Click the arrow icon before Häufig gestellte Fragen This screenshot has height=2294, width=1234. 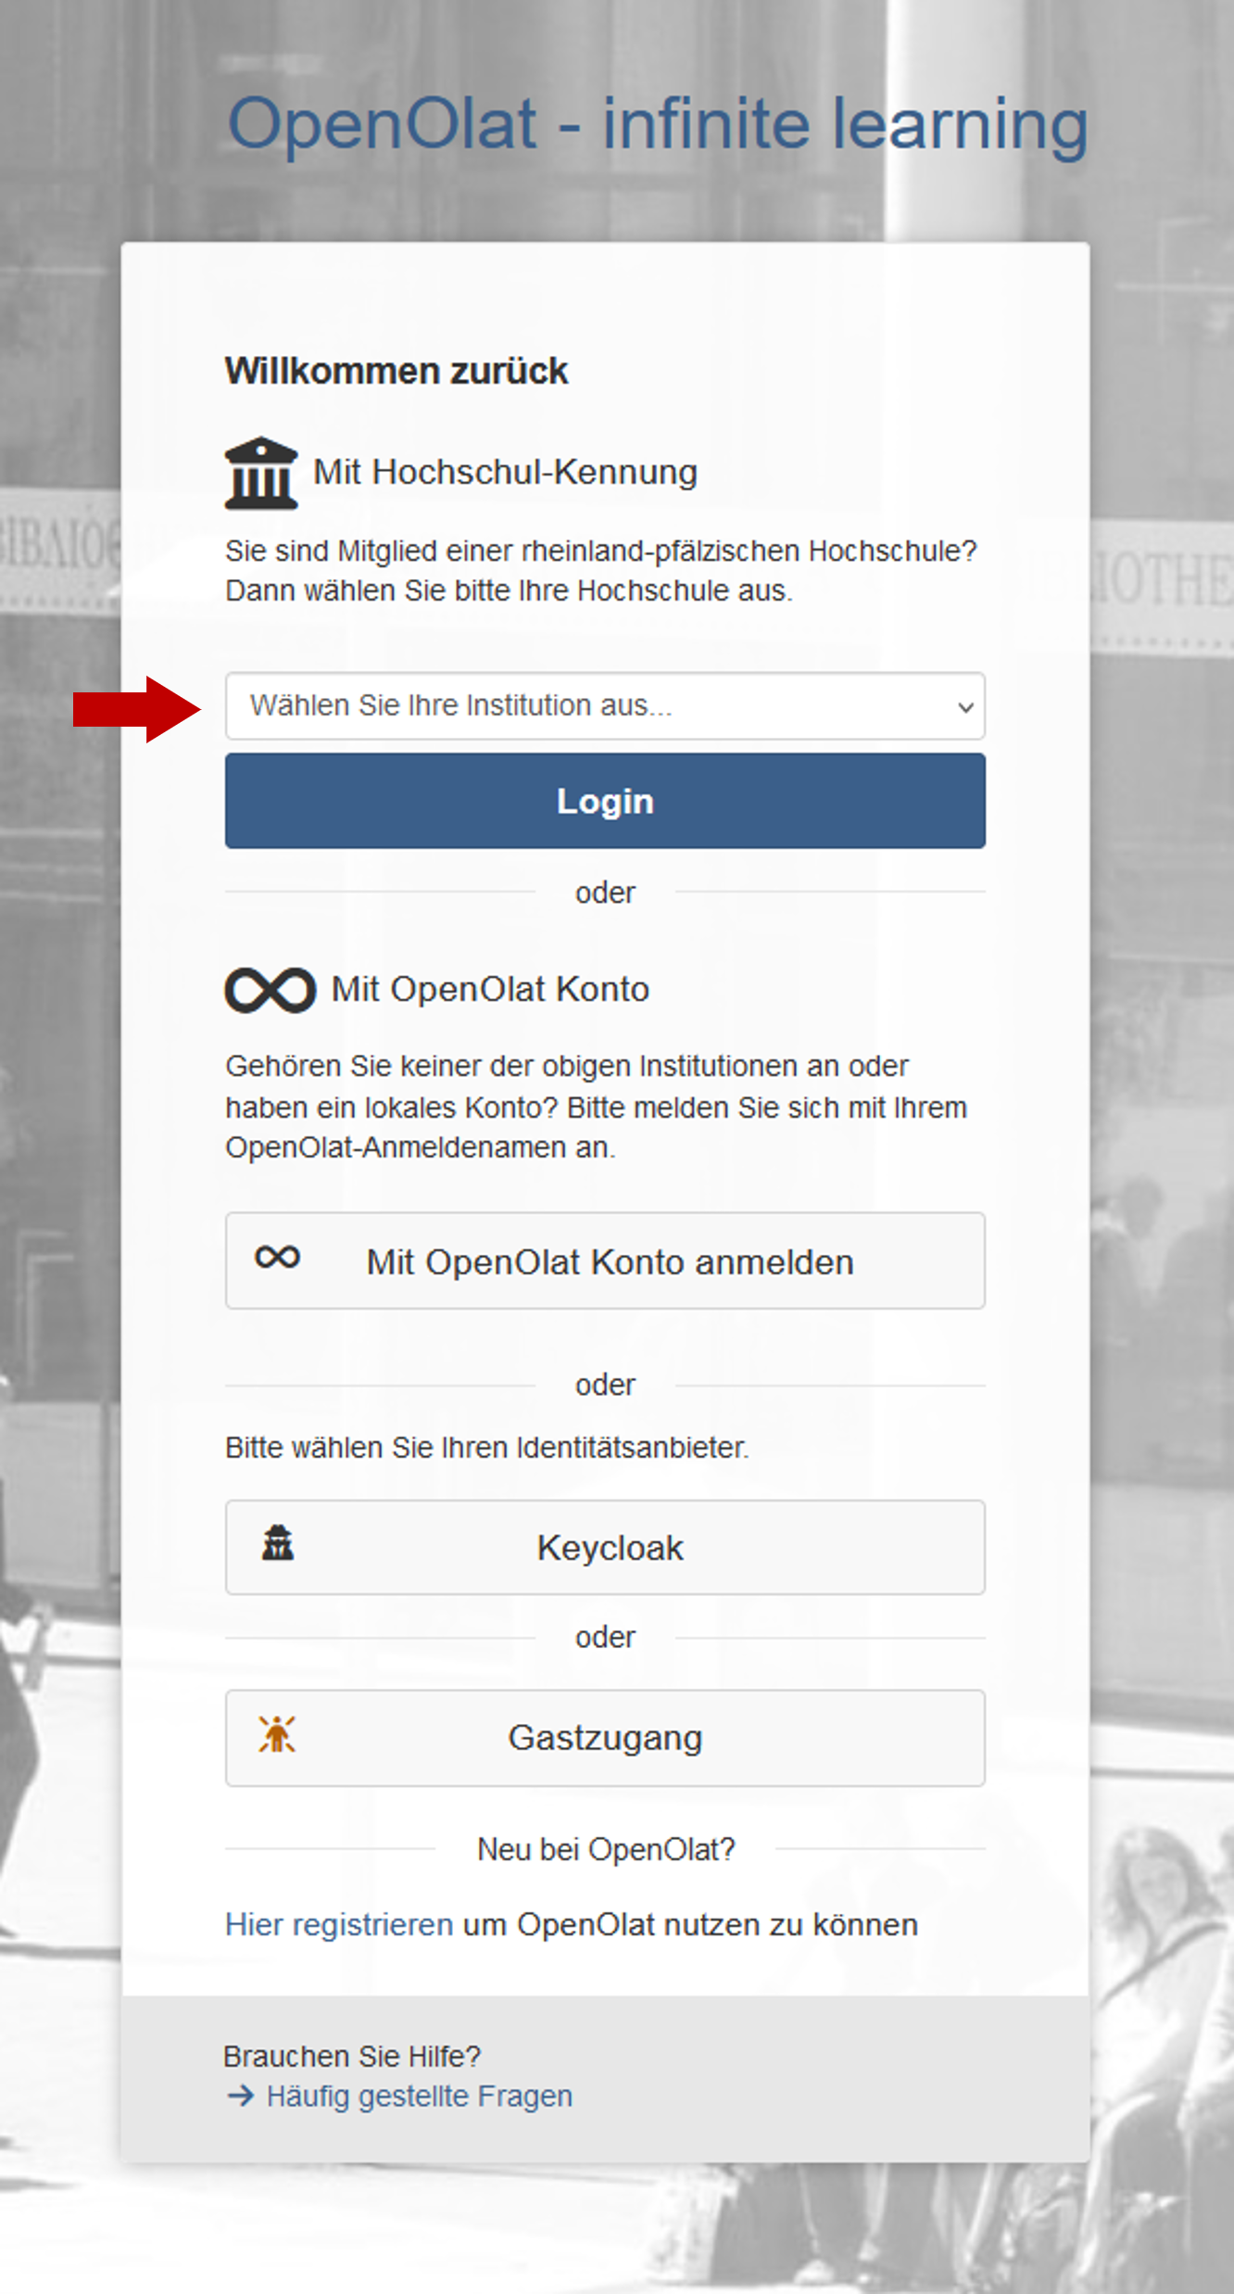tap(241, 2096)
